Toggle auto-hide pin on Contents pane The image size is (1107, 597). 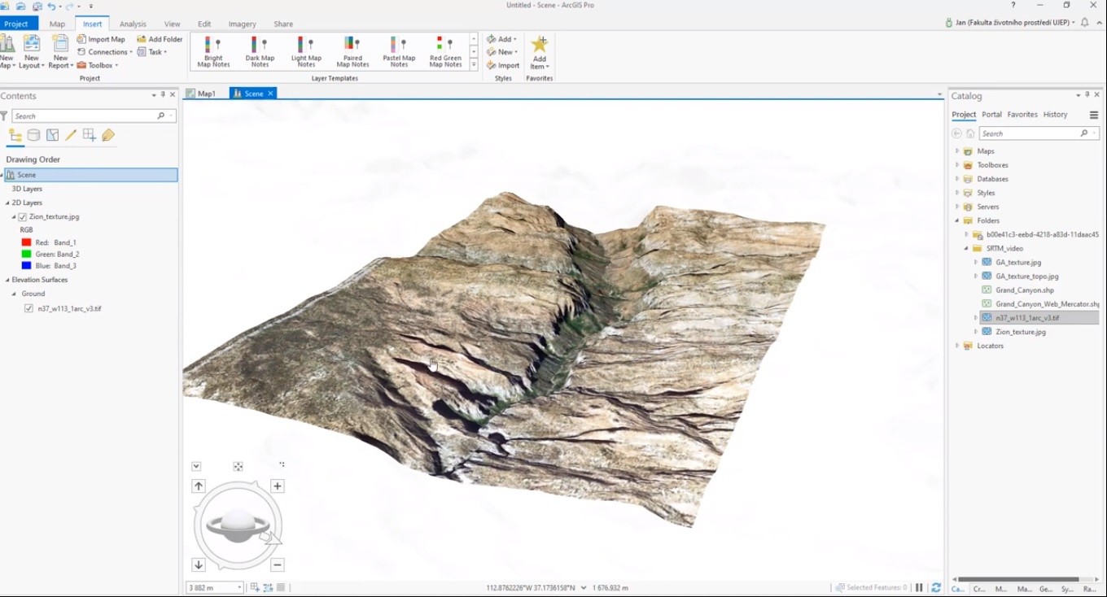pos(163,95)
